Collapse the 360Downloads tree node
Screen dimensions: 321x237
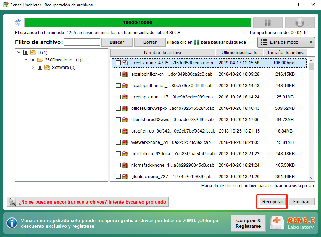click(26, 60)
